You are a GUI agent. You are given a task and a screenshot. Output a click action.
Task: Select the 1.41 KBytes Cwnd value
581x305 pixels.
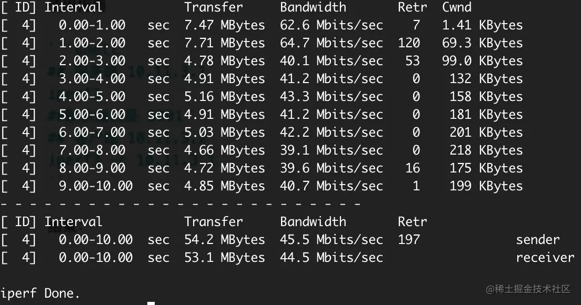(482, 25)
